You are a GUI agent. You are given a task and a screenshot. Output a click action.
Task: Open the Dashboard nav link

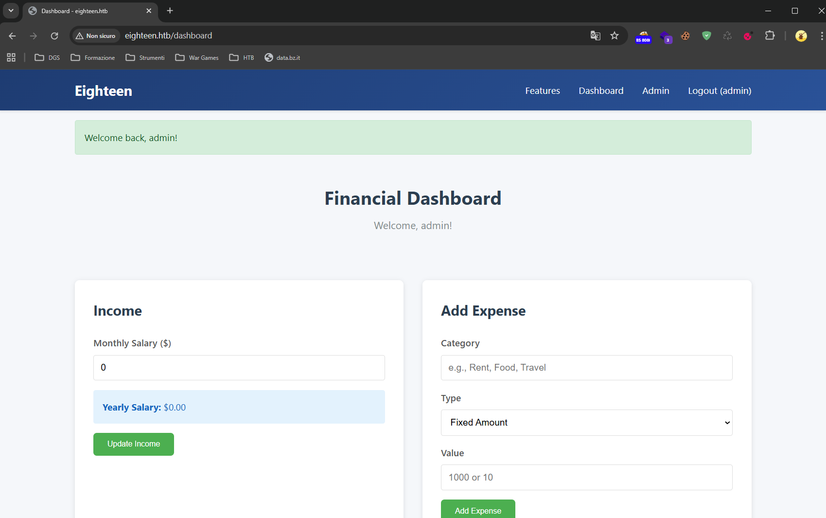pos(601,91)
